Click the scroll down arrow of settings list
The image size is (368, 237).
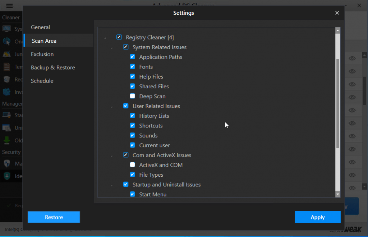pyautogui.click(x=338, y=194)
